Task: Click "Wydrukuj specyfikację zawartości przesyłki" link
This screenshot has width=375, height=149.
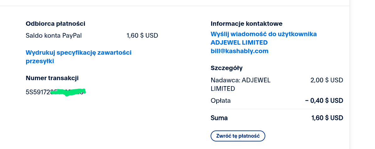Action: point(78,53)
